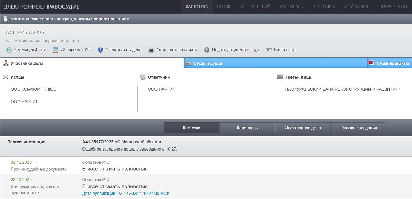Select the Электронное дело button

click(x=303, y=128)
